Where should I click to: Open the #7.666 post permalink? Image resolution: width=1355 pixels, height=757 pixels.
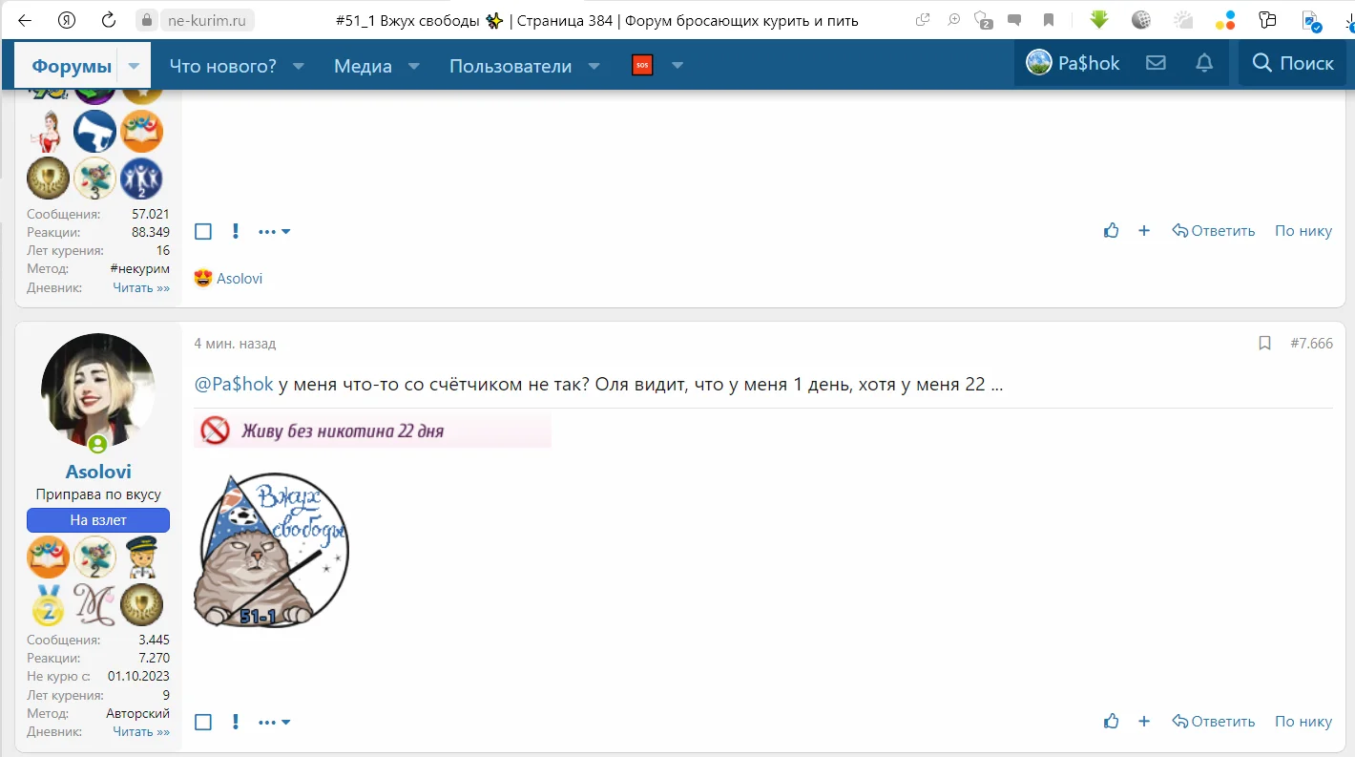1311,343
